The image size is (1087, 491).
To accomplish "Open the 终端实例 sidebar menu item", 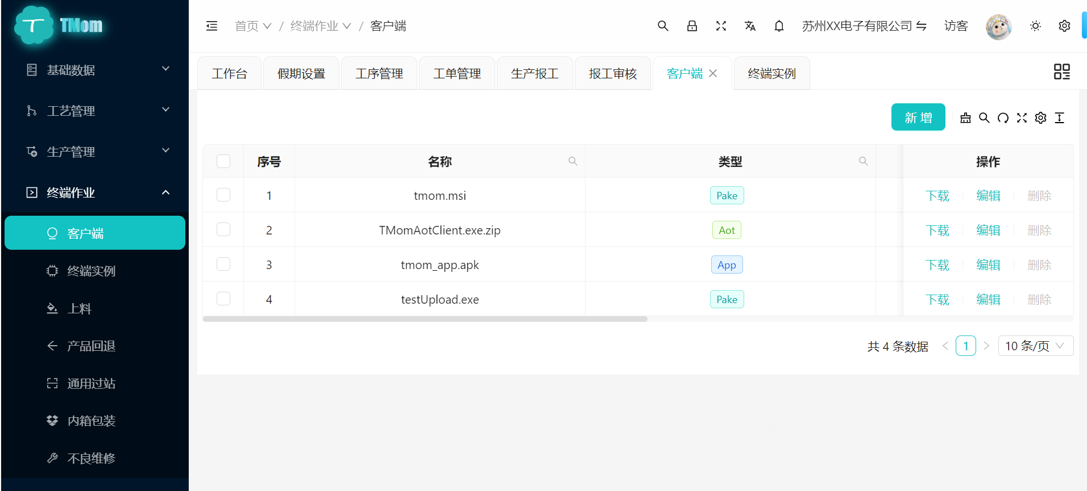I will click(x=91, y=271).
